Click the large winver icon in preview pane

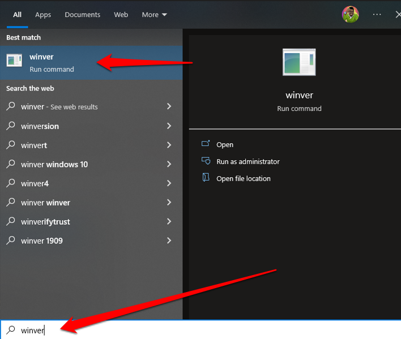click(x=299, y=62)
